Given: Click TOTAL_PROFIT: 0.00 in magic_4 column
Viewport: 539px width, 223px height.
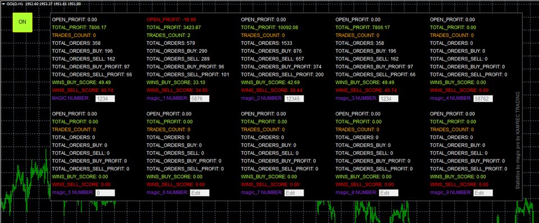Looking at the screenshot, I should [x=453, y=27].
